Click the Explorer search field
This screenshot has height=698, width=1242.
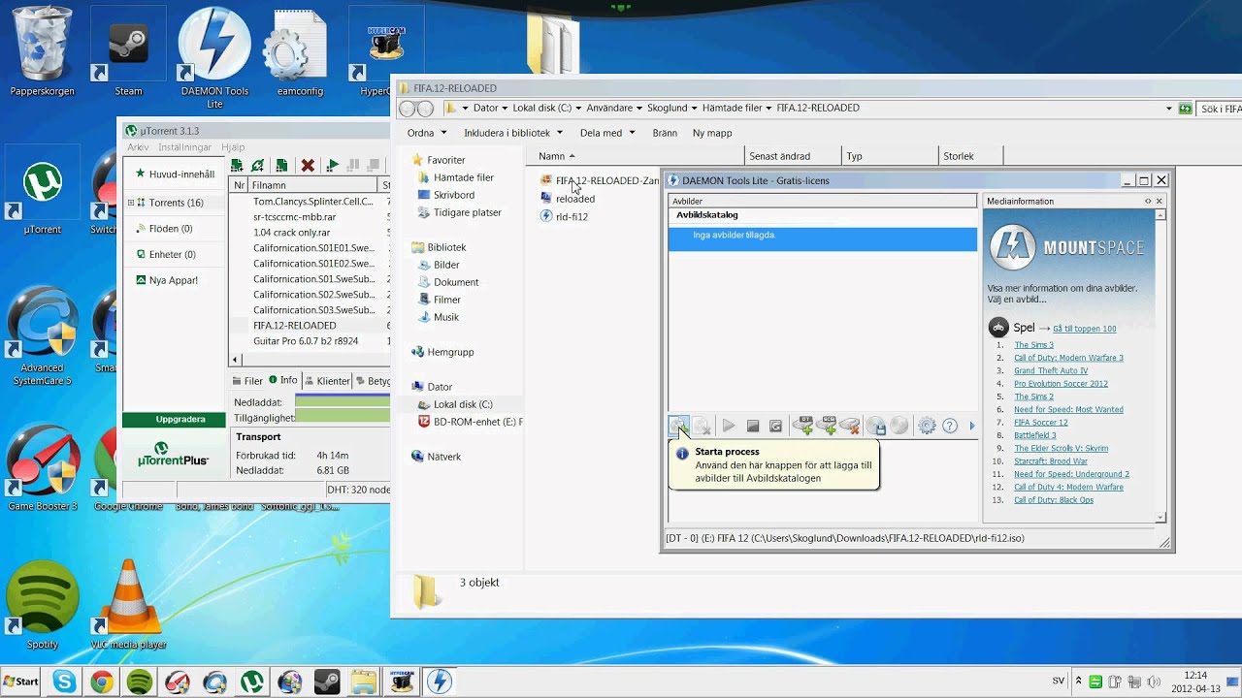1220,109
